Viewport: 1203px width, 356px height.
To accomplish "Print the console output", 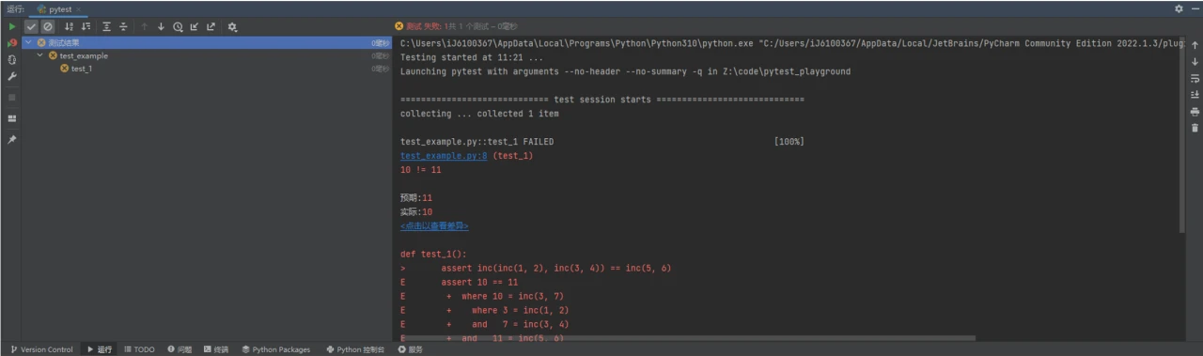I will point(1195,111).
